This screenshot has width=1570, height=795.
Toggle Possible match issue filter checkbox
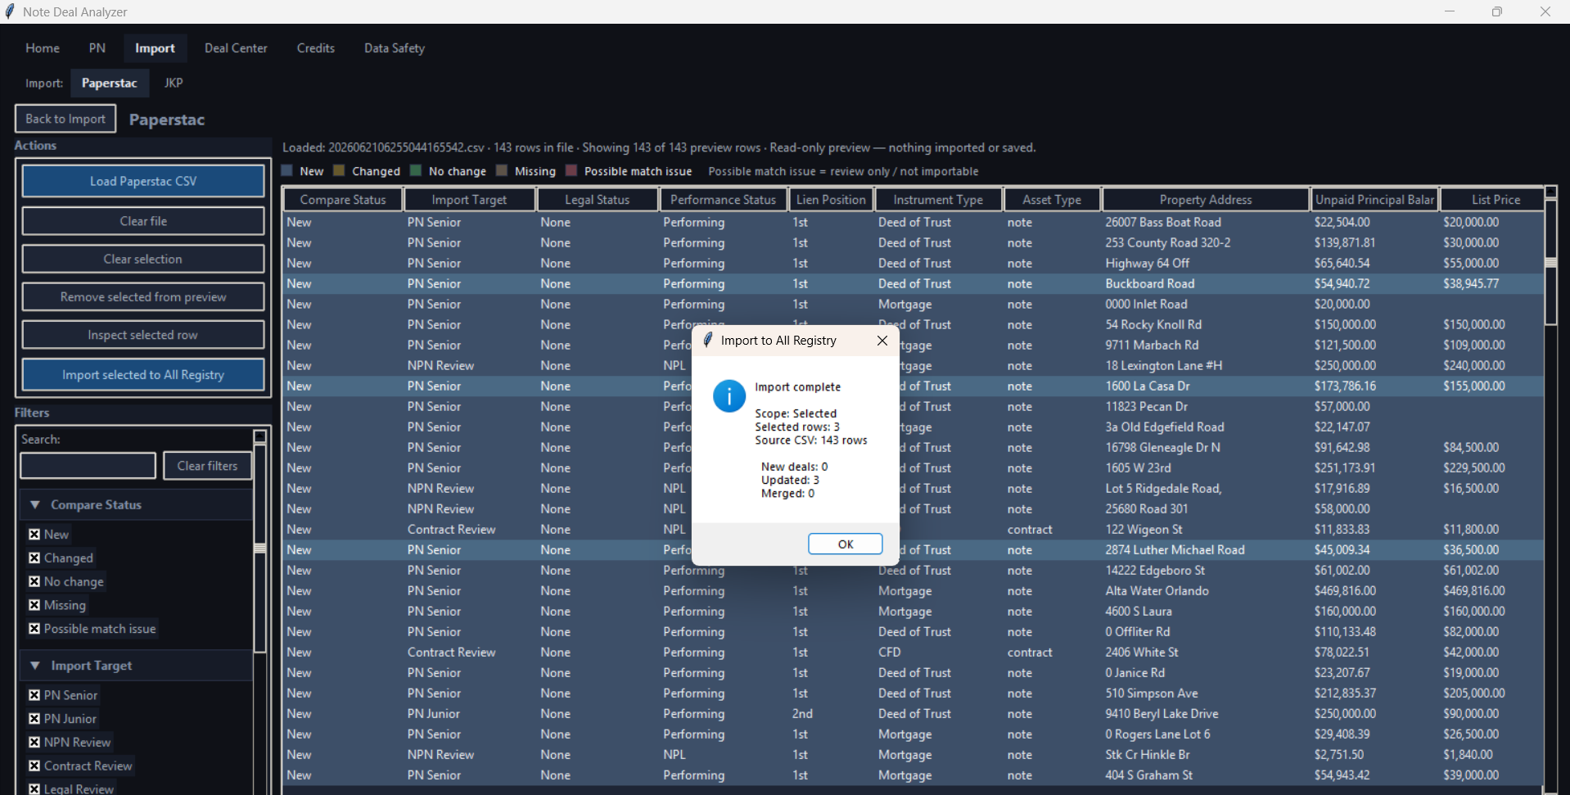click(x=34, y=629)
